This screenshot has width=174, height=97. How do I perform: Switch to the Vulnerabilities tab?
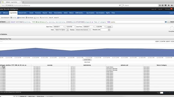point(58,13)
